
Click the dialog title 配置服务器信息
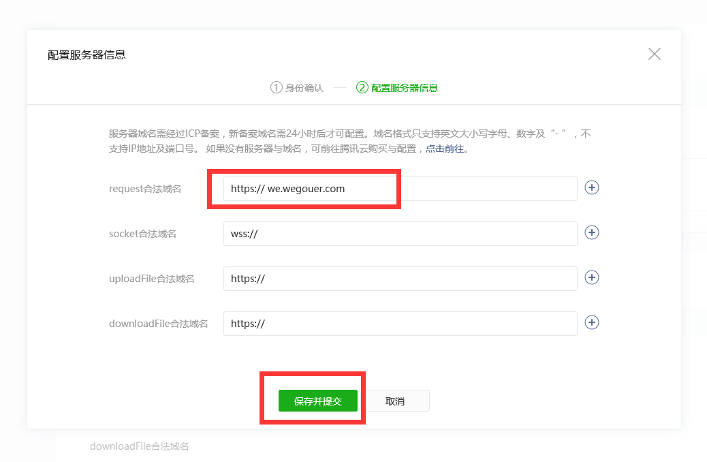pyautogui.click(x=87, y=55)
